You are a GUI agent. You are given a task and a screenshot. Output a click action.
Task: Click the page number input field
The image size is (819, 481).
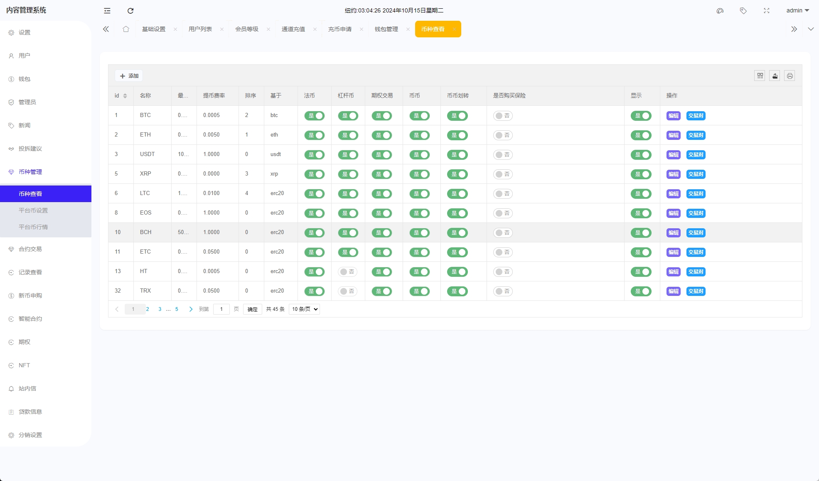(221, 309)
